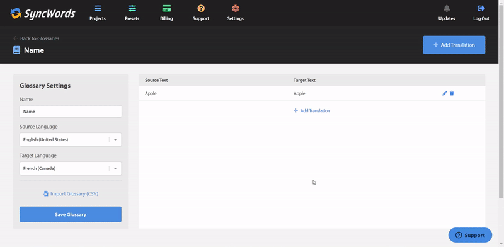This screenshot has height=247, width=504.
Task: Open the Presets sliders icon
Action: 132,9
